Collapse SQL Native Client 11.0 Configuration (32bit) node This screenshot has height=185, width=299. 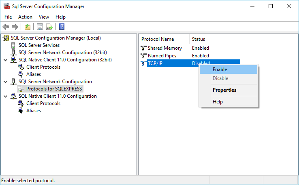tap(6, 60)
